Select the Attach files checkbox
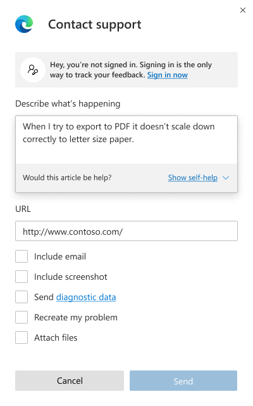 22,337
